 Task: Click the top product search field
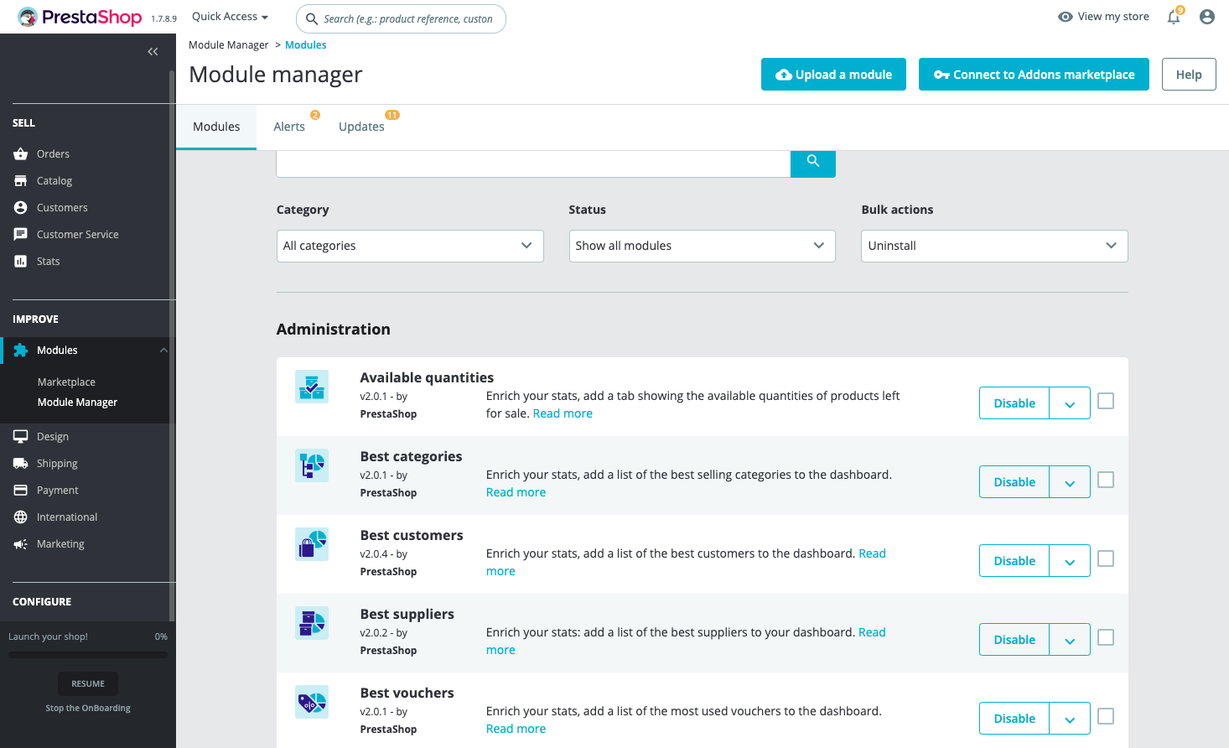coord(401,18)
